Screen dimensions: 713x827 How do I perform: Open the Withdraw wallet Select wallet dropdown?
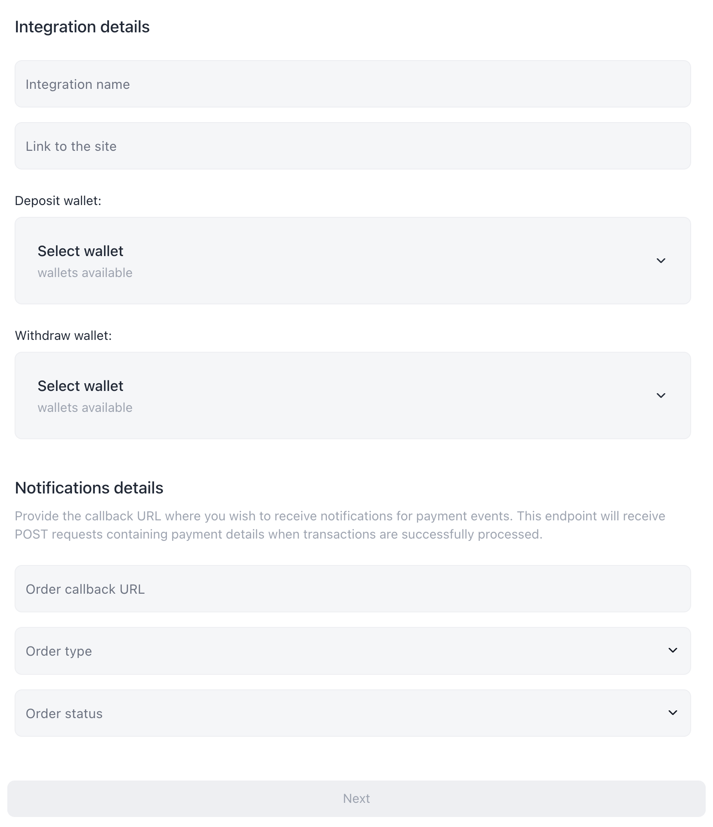coord(352,396)
